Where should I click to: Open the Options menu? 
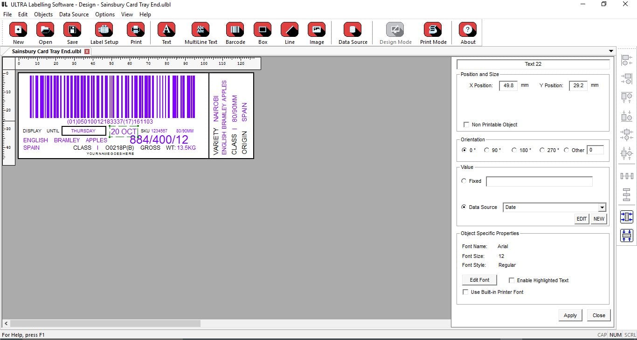(105, 14)
